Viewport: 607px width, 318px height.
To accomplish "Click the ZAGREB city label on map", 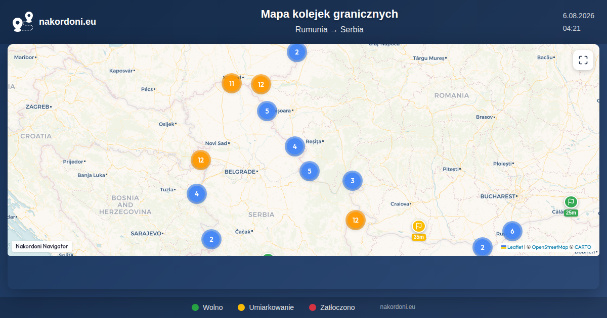I will pos(37,107).
